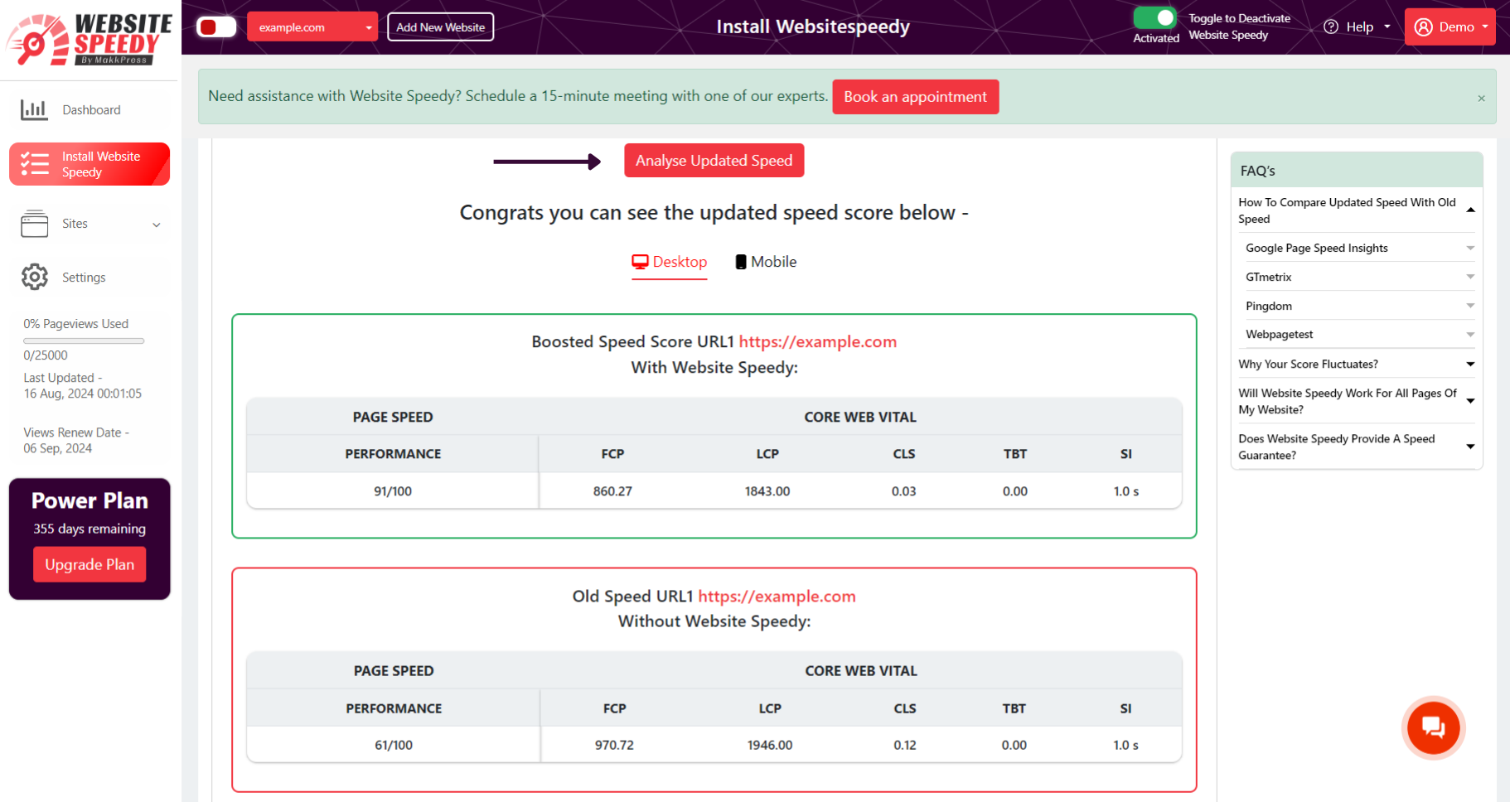Click Add New Website button
The width and height of the screenshot is (1510, 802).
[440, 27]
